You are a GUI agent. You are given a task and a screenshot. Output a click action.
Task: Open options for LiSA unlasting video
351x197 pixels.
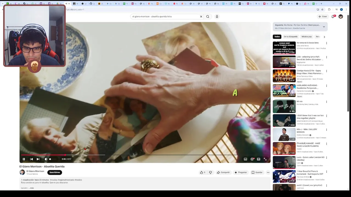pos(326,57)
